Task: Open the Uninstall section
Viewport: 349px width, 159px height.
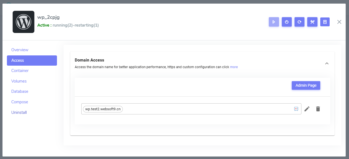Action: click(19, 112)
